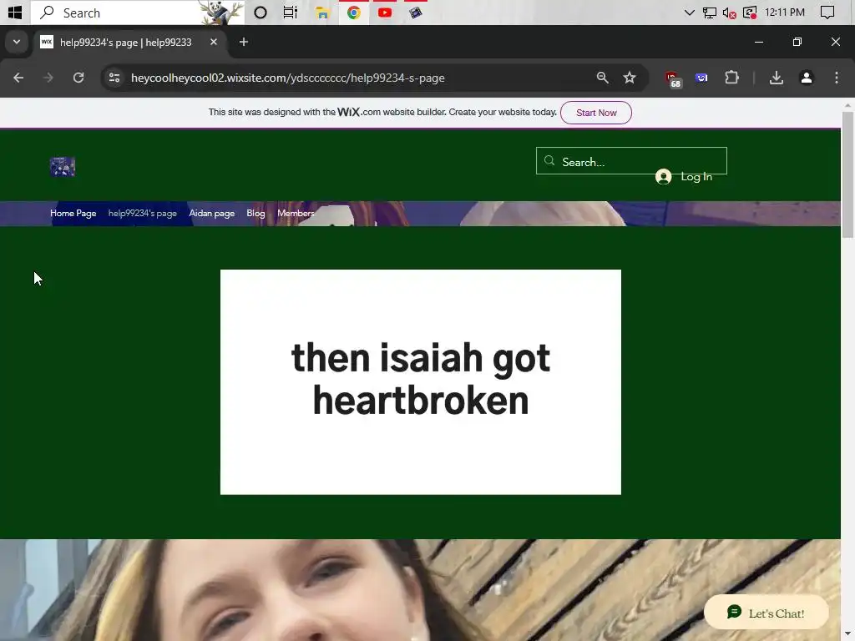
Task: Switch to Chrome taskbar icon
Action: coord(354,13)
